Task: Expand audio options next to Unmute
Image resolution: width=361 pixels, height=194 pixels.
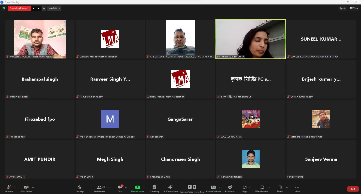Action: 15,187
